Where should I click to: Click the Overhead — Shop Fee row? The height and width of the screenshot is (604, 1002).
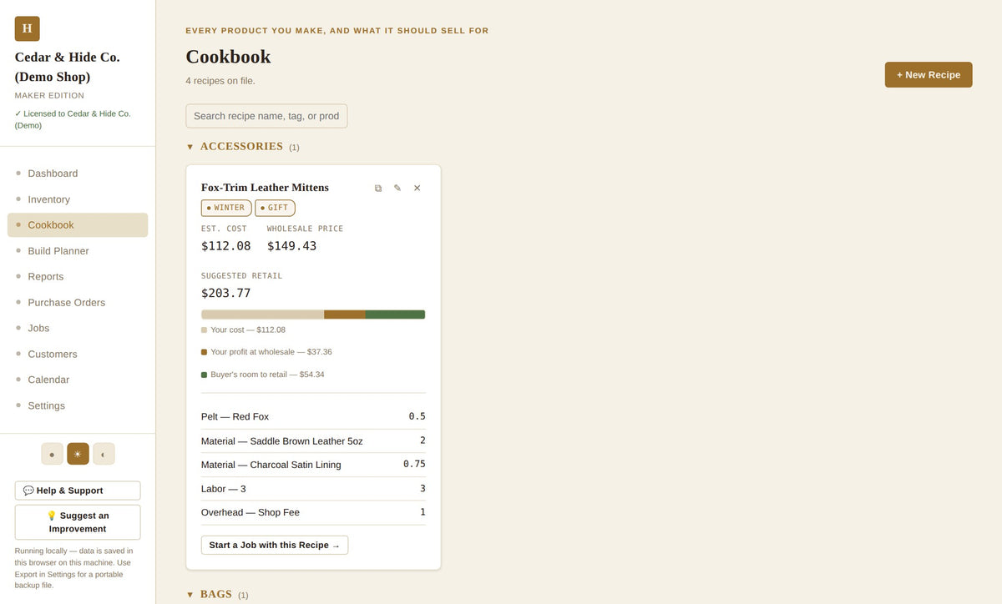point(313,512)
